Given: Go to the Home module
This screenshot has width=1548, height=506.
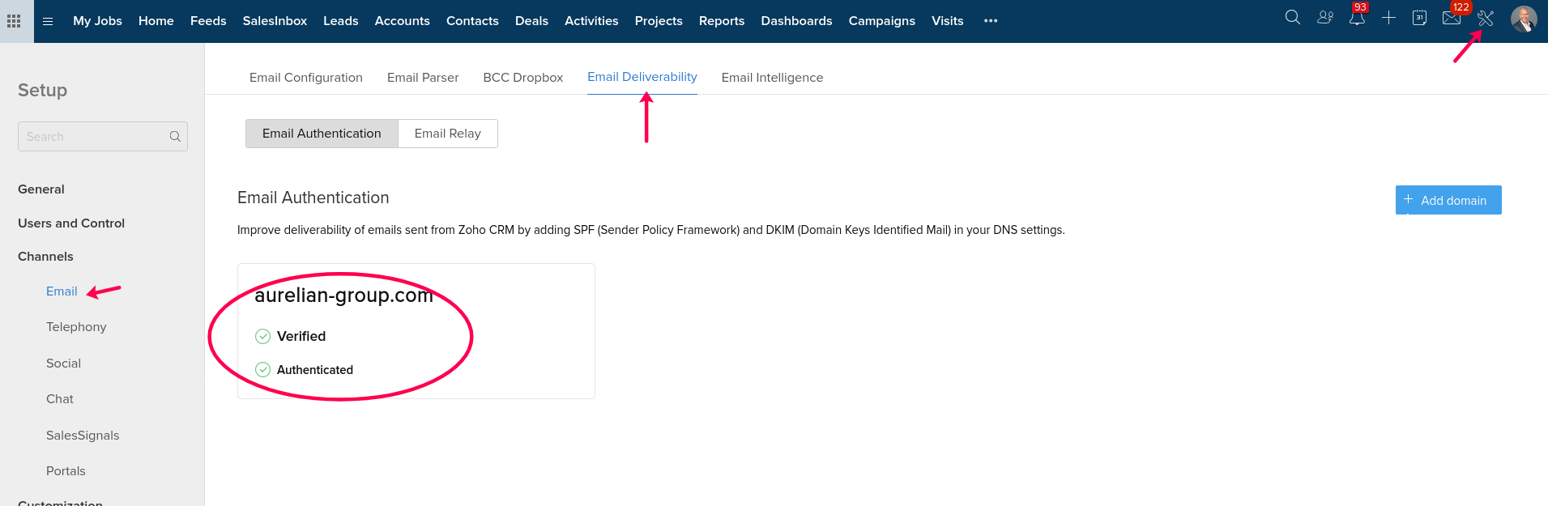Looking at the screenshot, I should coord(156,21).
